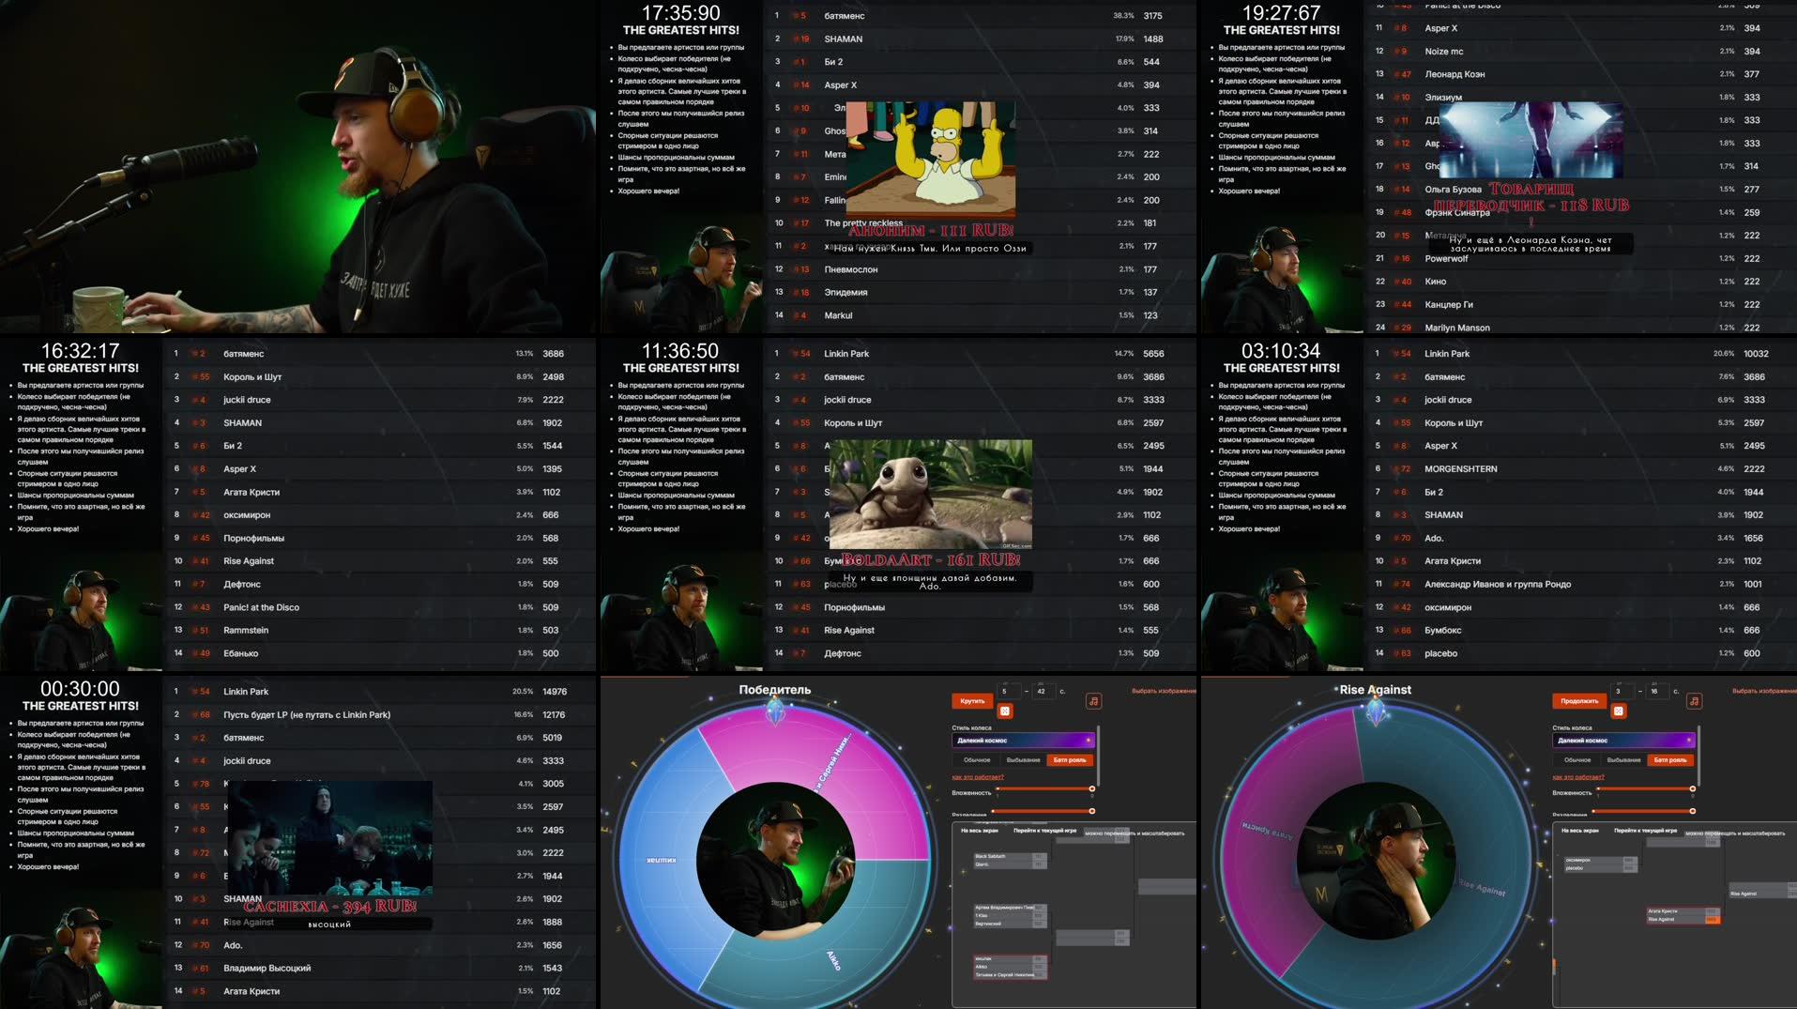Click the Крутить button

pos(972,701)
